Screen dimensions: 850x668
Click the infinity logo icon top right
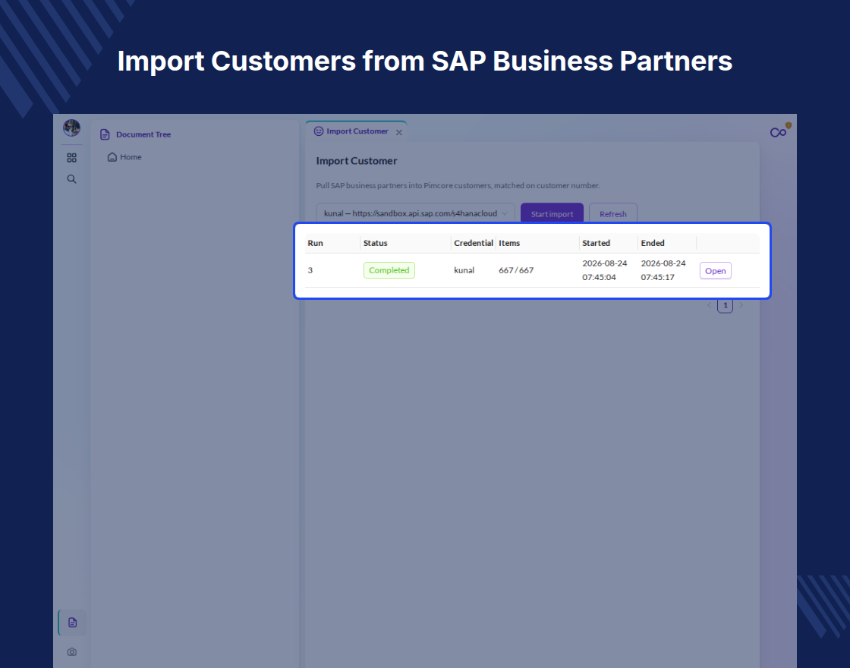779,133
